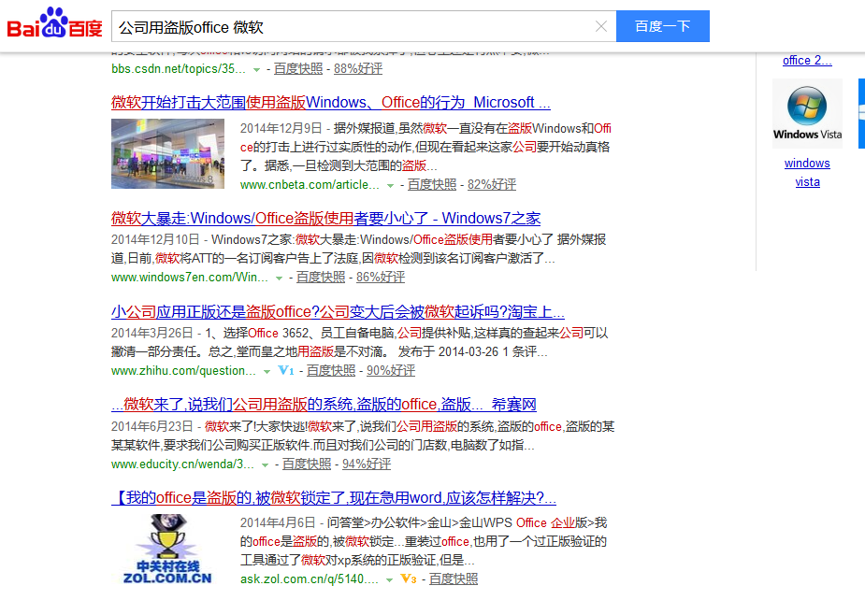Clear the search box using the X icon
Screen dimensions: 865x600
tap(601, 26)
